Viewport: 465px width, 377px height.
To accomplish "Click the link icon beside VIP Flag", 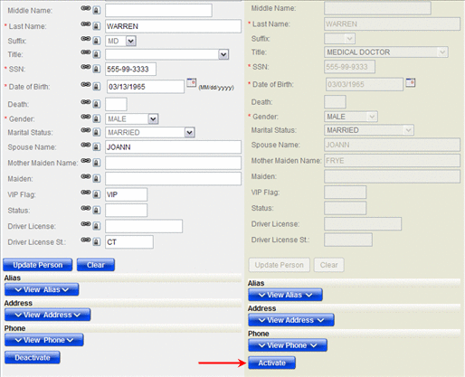I will [86, 192].
